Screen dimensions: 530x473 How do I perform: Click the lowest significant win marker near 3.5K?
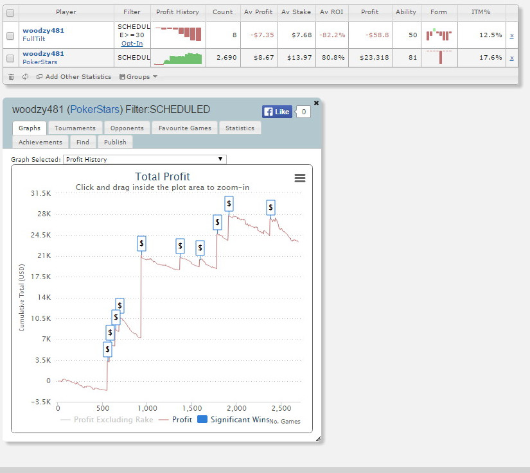(107, 349)
